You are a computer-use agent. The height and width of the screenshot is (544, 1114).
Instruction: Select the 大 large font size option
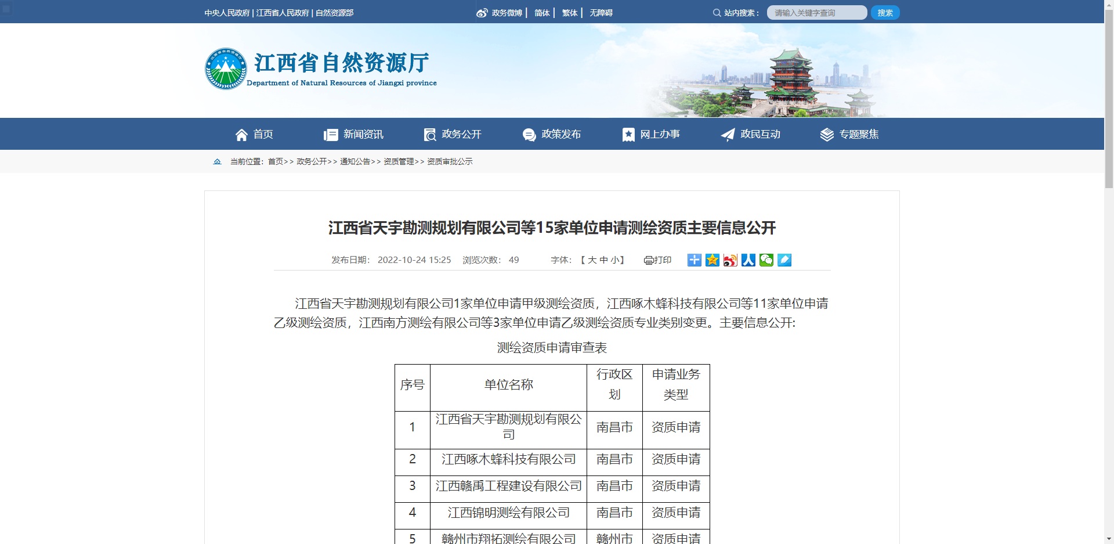591,260
